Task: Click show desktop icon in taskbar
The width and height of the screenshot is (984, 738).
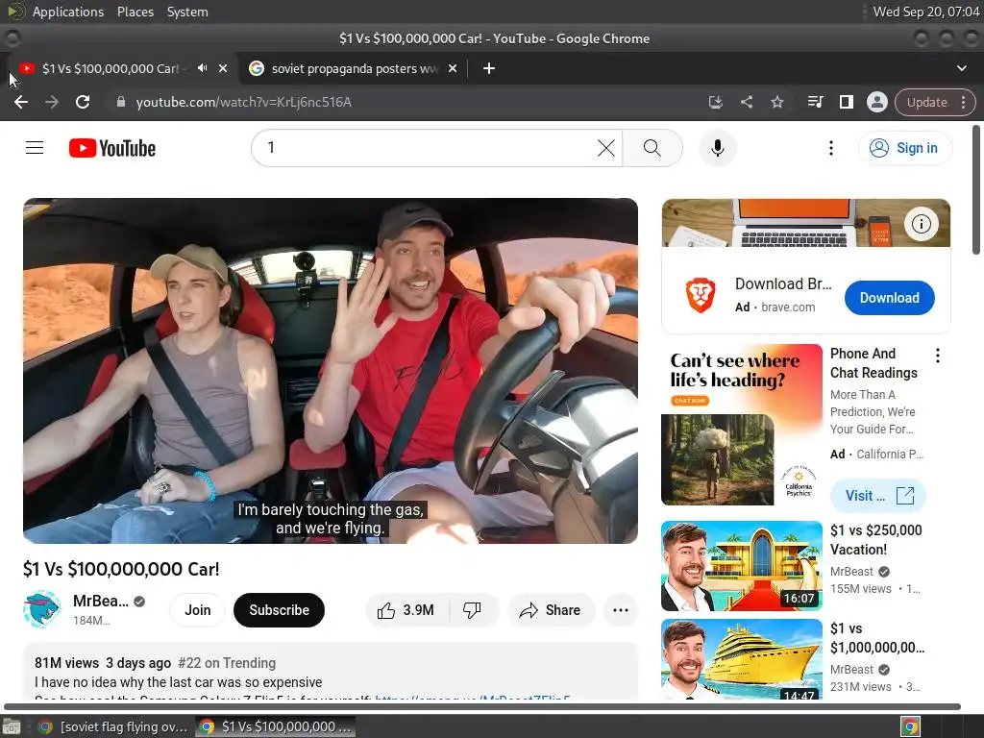Action: 12,726
